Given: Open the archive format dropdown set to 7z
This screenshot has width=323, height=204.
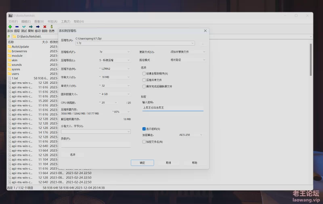Looking at the screenshot, I should tap(115, 52).
